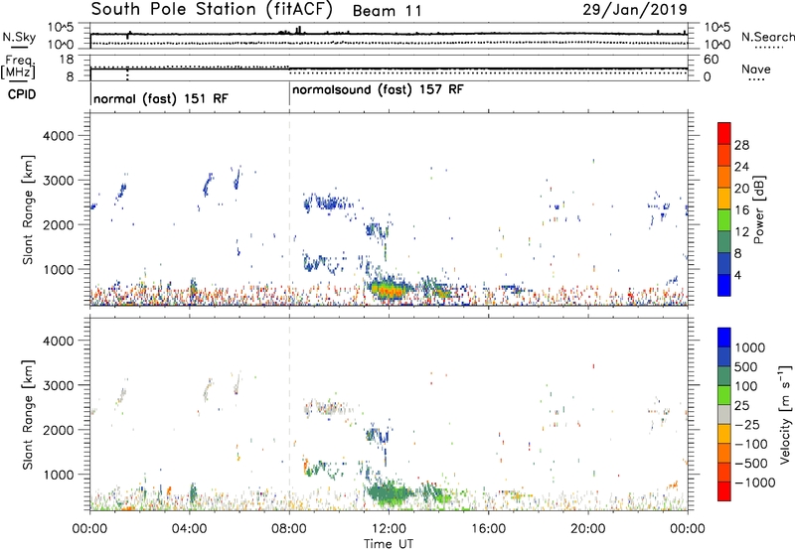Pick the red top segment of power colorbar

point(724,133)
